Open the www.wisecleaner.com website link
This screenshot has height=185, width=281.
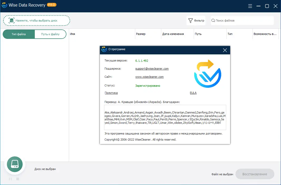[x=149, y=77]
